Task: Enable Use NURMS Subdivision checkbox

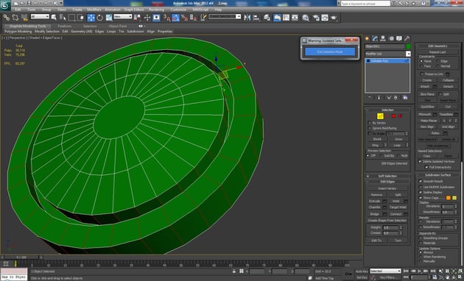Action: point(421,187)
